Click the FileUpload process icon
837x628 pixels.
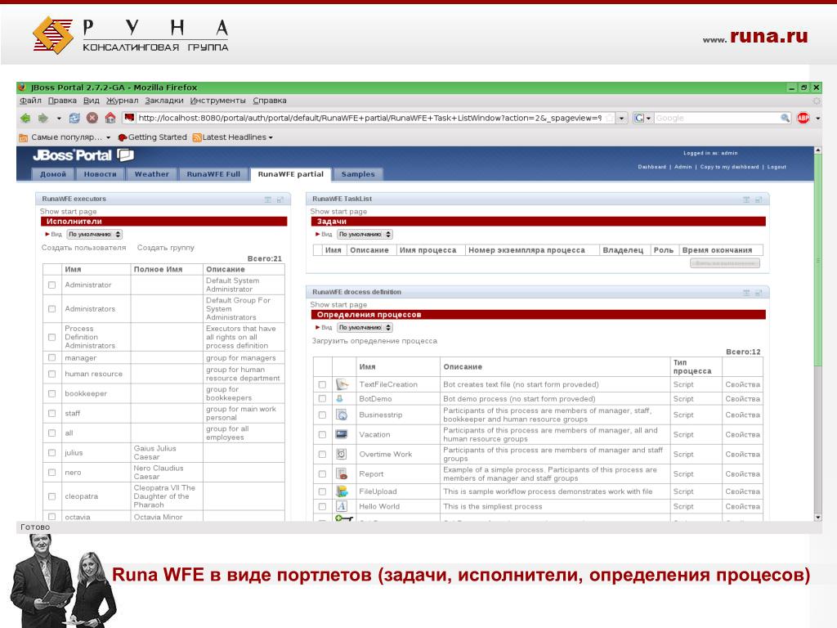342,491
